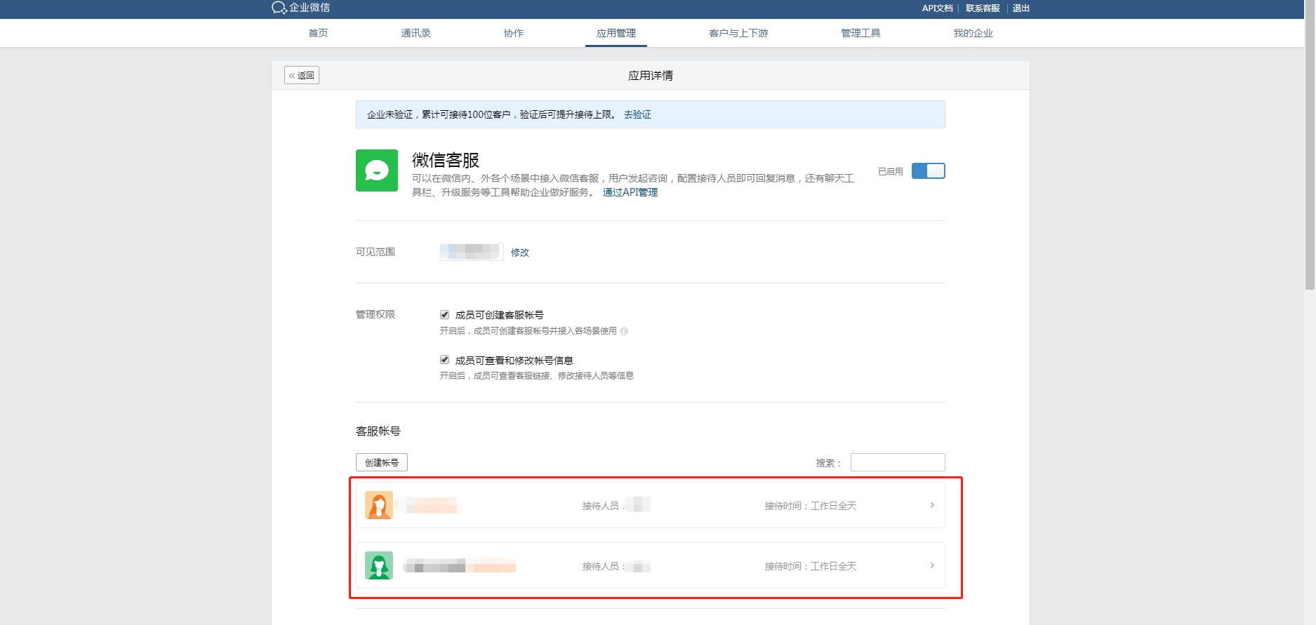Viewport: 1316px width, 625px height.
Task: Click the green customer service avatar
Action: (x=378, y=565)
